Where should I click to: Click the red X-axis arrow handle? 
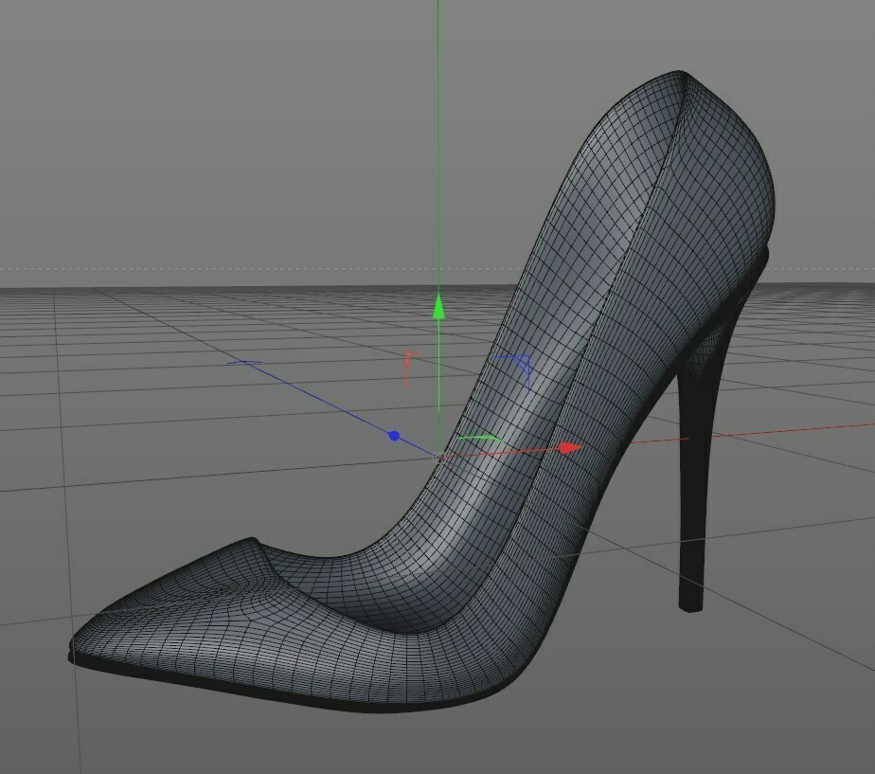[570, 448]
